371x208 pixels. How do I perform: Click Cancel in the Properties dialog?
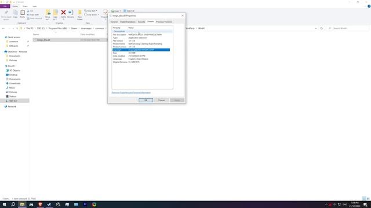point(161,100)
